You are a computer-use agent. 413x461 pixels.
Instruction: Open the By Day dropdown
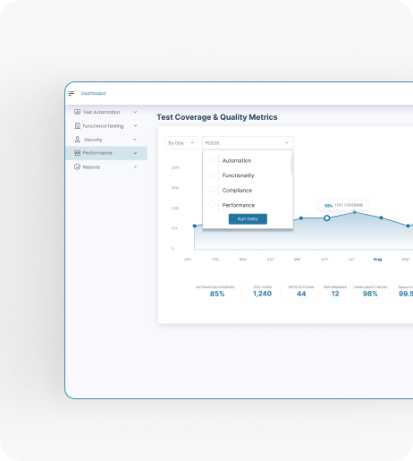181,143
